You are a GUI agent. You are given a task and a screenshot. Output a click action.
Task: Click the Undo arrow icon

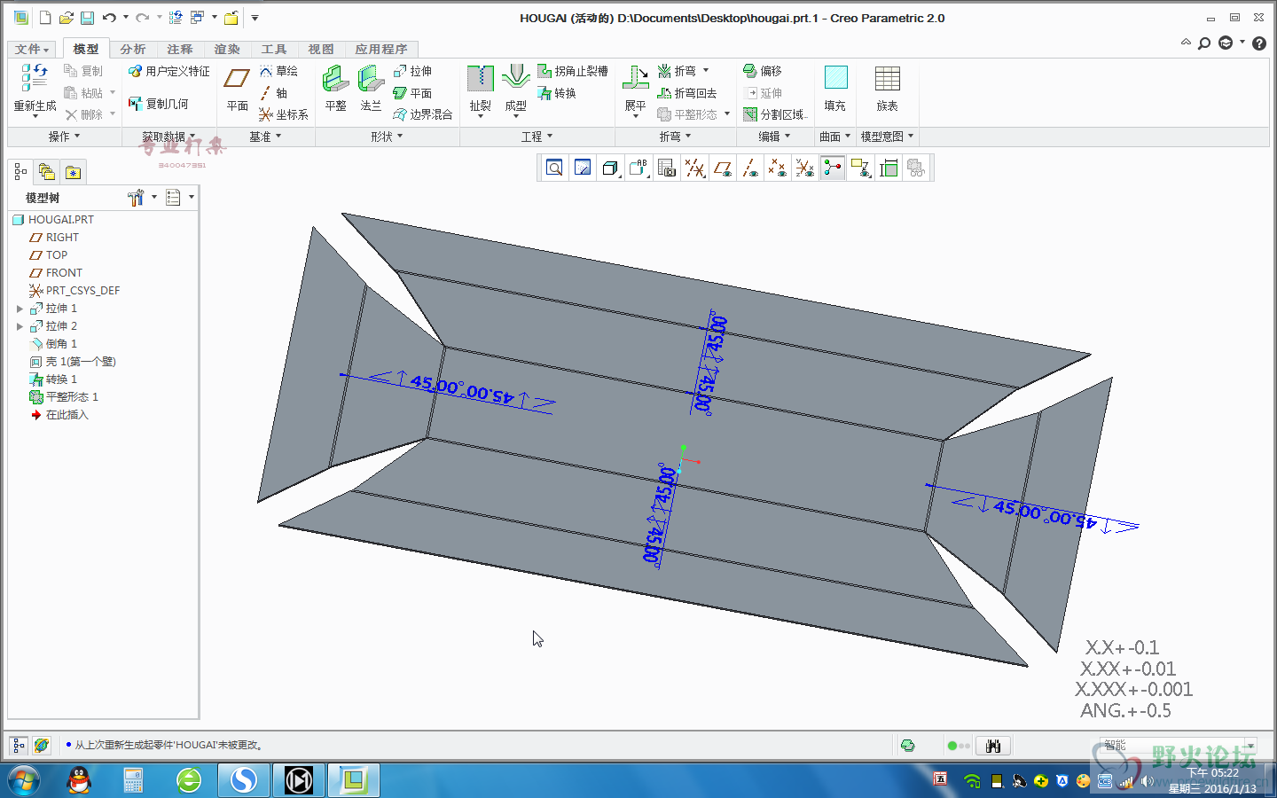click(109, 18)
